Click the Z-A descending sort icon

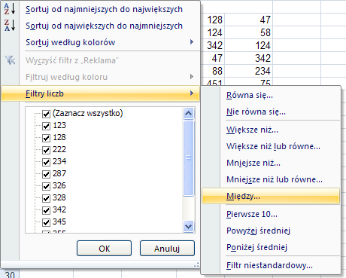tap(10, 25)
